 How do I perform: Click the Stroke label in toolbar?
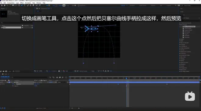[x=60, y=5]
